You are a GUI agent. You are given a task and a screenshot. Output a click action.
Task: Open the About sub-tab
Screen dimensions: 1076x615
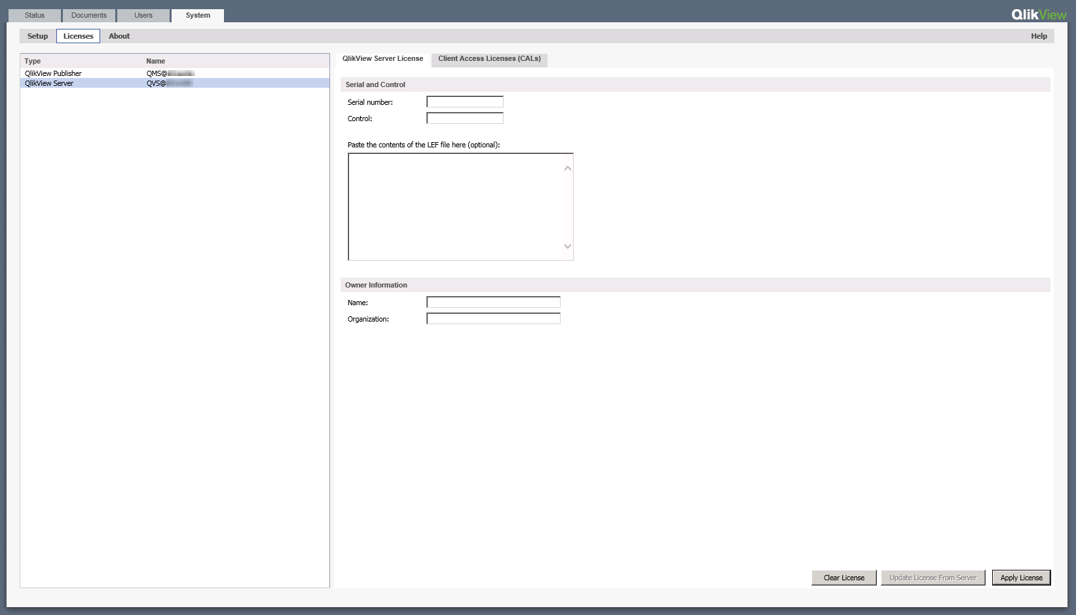pos(119,36)
